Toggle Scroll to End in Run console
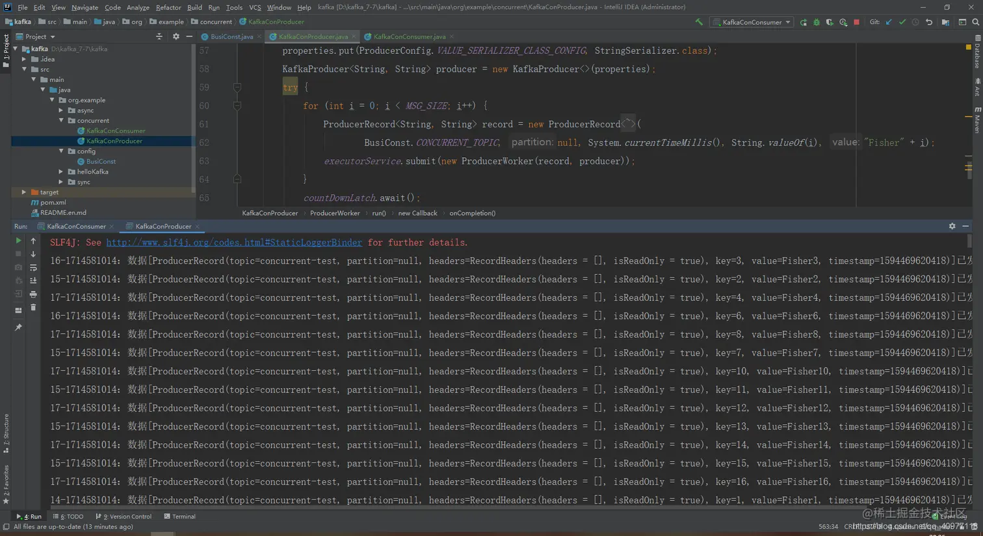This screenshot has width=983, height=536. [33, 281]
